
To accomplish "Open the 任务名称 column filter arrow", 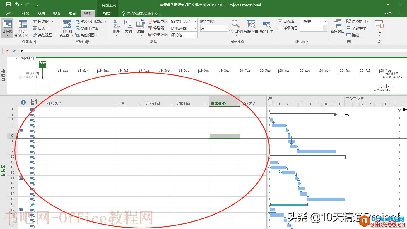I will (114, 104).
